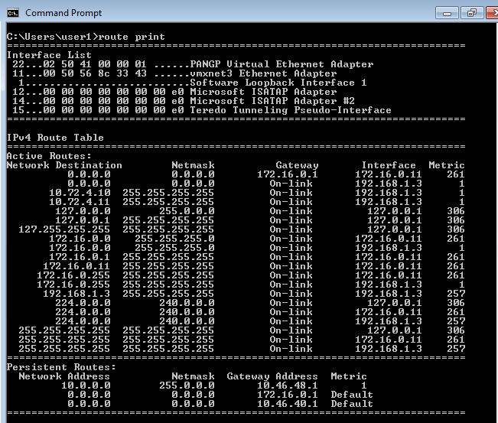Click the 'Persistent Routes:' label
This screenshot has height=423, width=498.
point(61,367)
